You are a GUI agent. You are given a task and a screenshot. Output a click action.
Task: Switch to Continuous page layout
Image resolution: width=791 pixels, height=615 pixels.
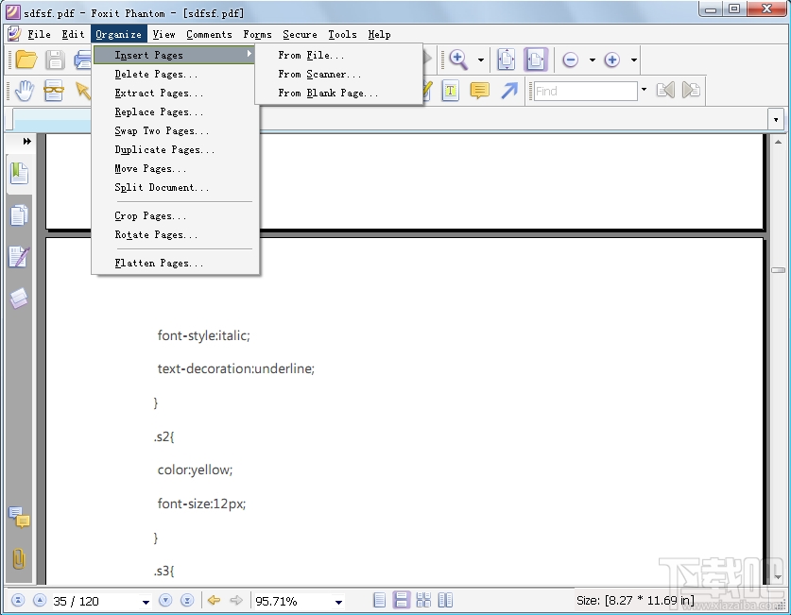[402, 601]
